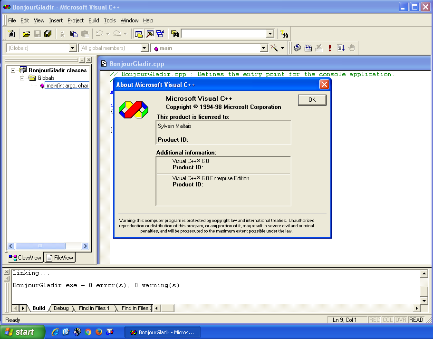Image resolution: width=433 pixels, height=339 pixels.
Task: Click the Copy toolbar icon
Action: coord(74,34)
